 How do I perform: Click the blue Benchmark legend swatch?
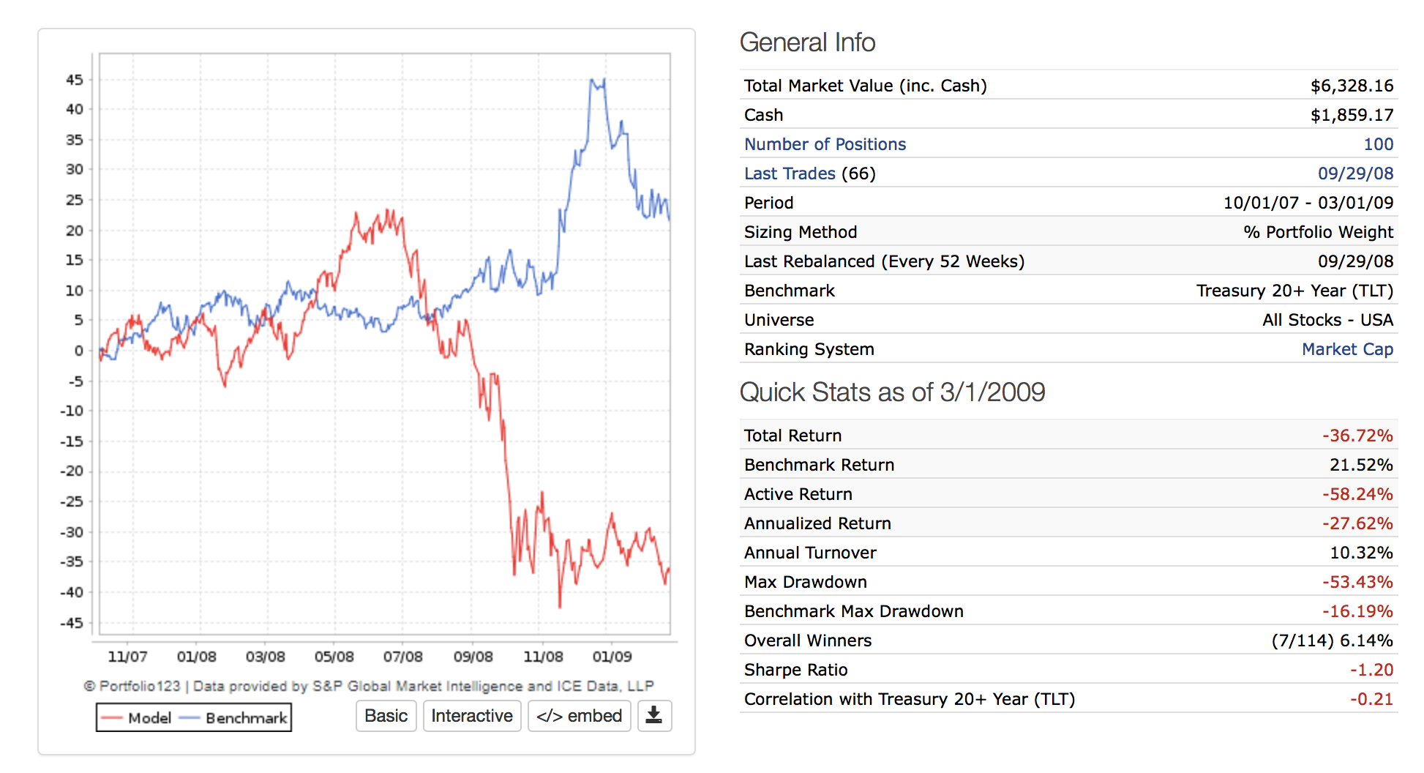190,718
